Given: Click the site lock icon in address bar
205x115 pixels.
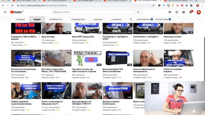Looking at the screenshot, I should point(18,5).
